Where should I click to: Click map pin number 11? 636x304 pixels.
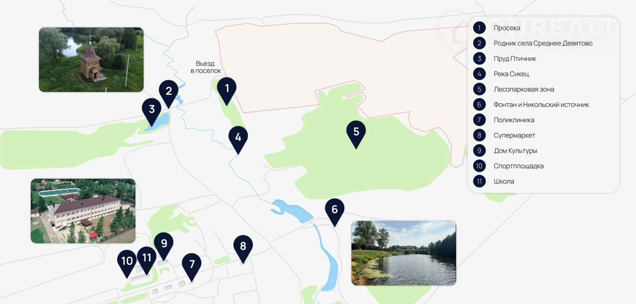click(x=147, y=260)
